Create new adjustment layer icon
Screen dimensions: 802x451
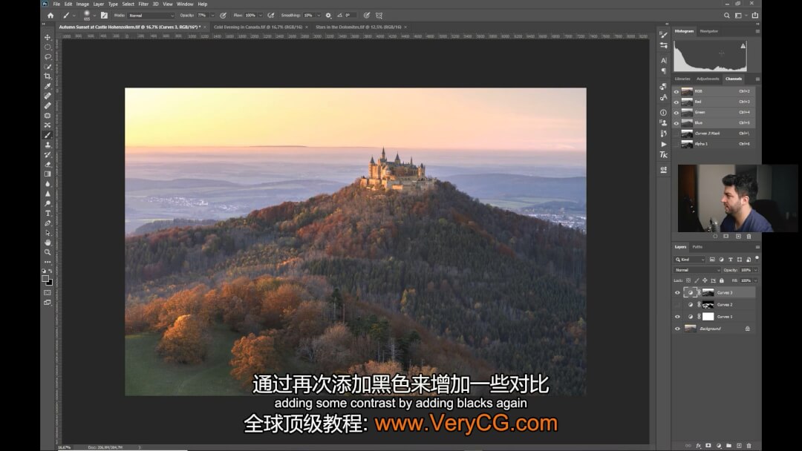719,445
